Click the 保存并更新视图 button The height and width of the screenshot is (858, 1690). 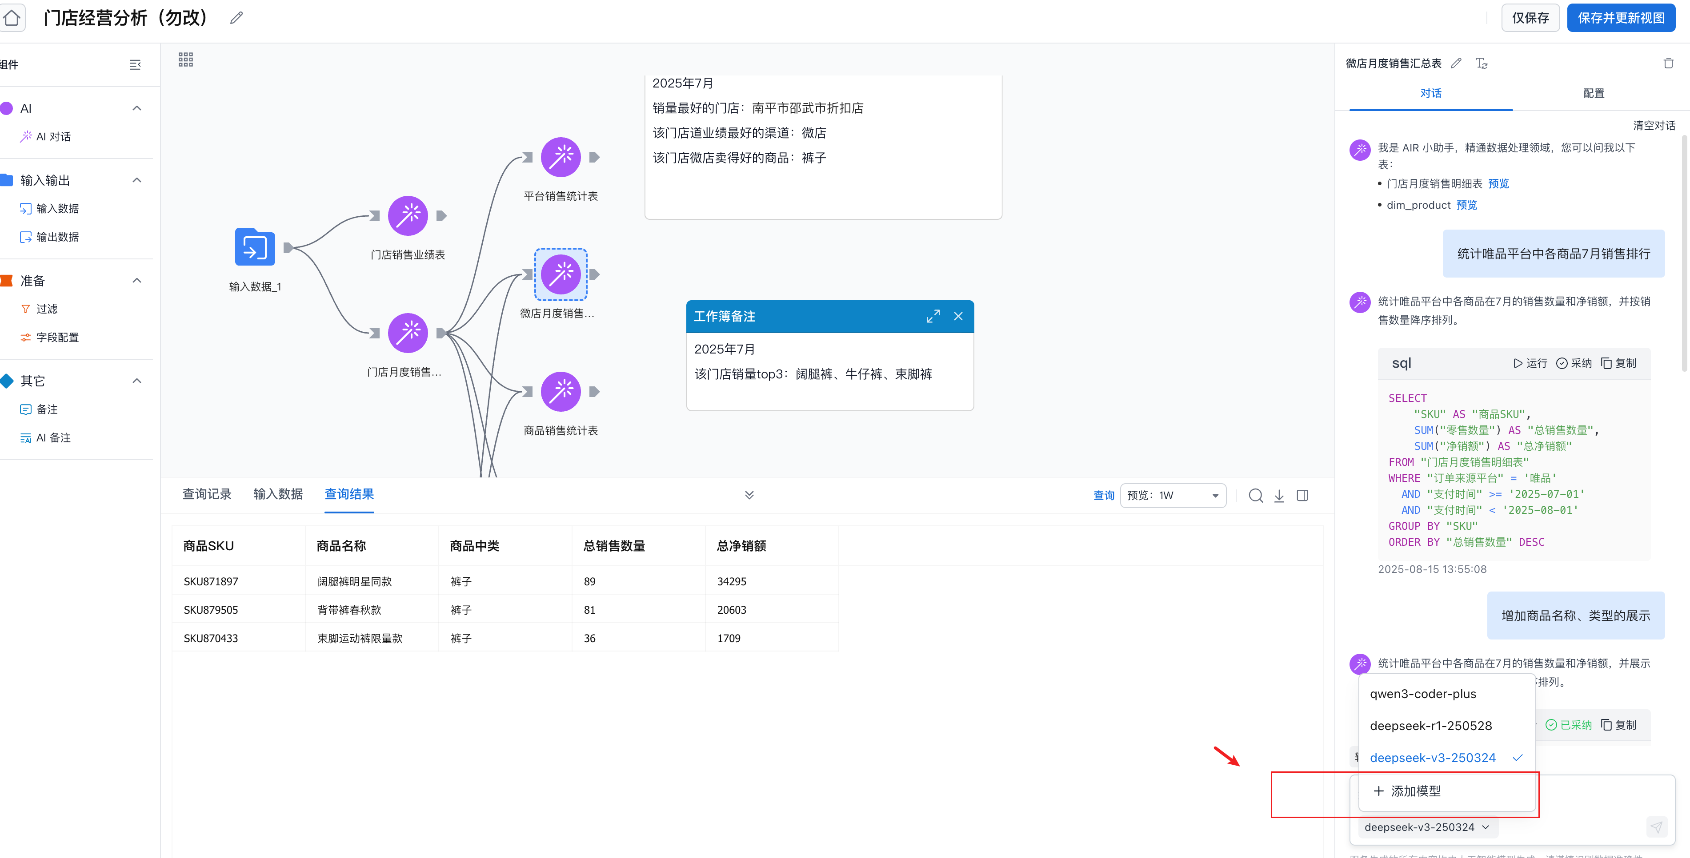pos(1621,18)
